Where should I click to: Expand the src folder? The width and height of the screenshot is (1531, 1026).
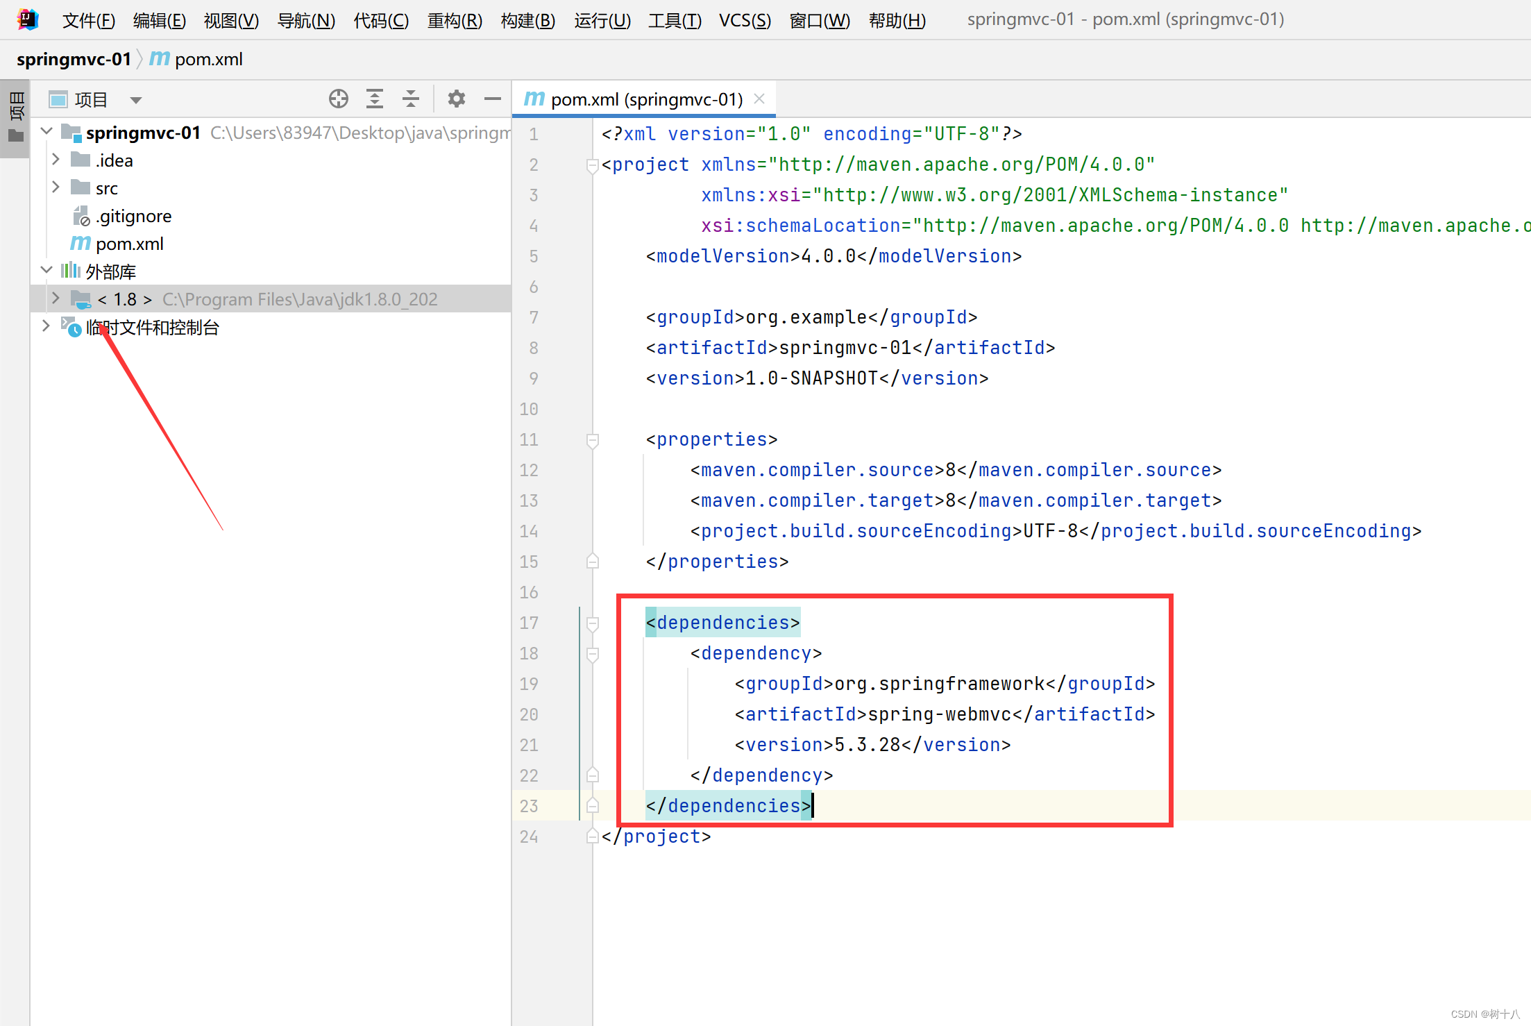(x=56, y=187)
